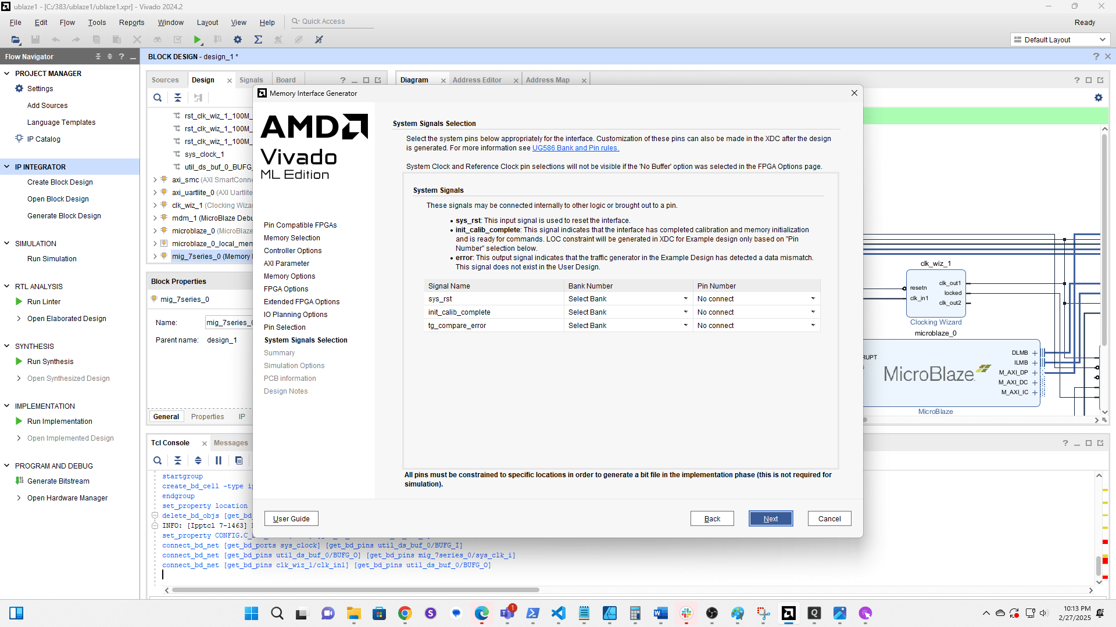Pause Tcl Console output icon
The width and height of the screenshot is (1116, 627).
(x=219, y=460)
